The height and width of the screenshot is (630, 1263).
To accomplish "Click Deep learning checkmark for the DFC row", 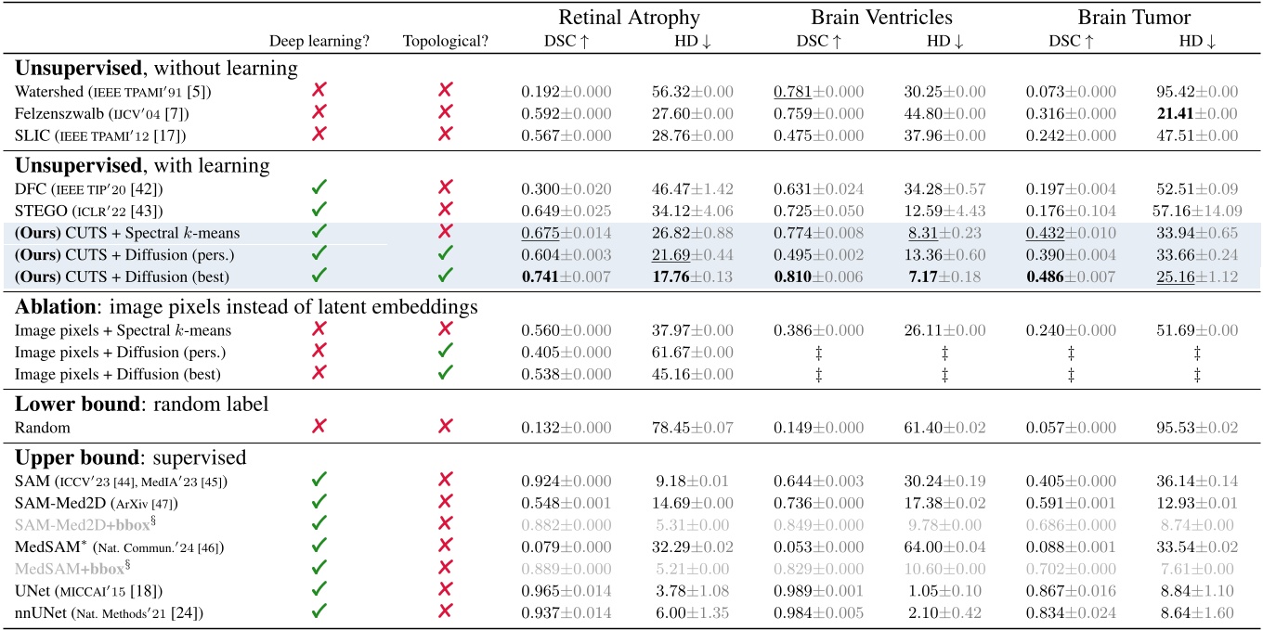I will coord(319,189).
